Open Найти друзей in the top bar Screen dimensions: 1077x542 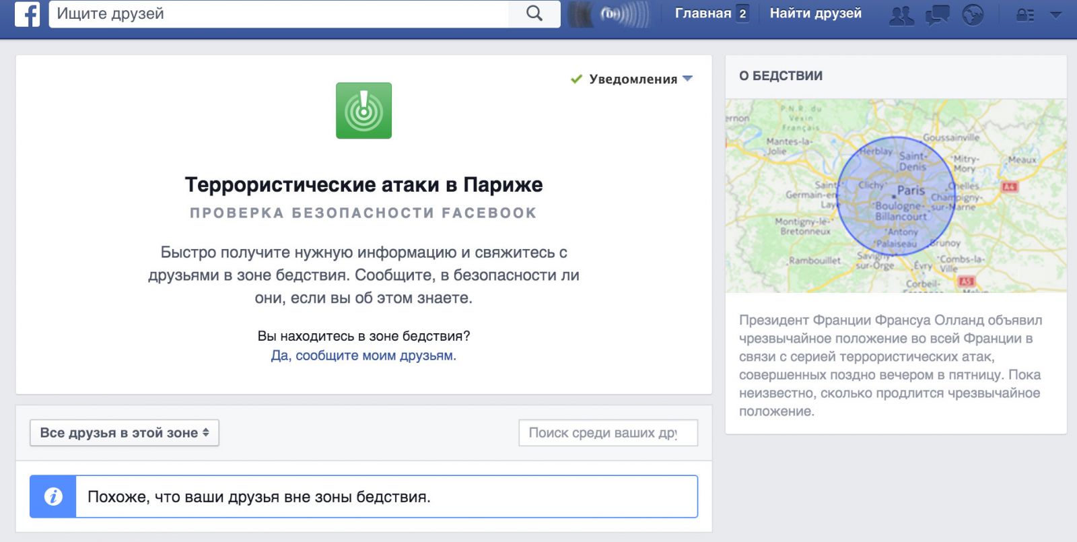tap(815, 13)
